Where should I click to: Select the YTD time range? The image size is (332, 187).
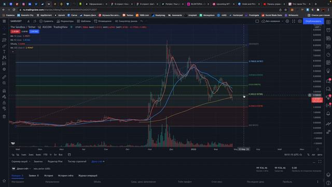45,155
